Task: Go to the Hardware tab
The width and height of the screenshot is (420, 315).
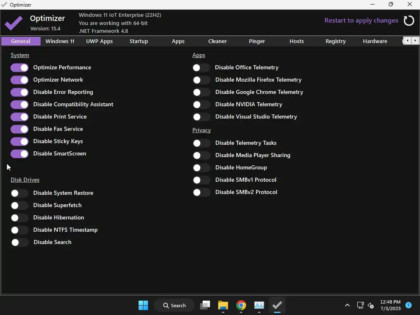Action: coord(375,41)
